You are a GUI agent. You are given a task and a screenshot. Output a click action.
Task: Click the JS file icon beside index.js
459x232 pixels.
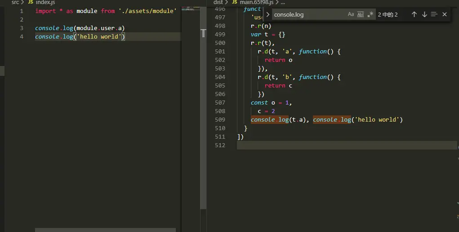[x=31, y=2]
